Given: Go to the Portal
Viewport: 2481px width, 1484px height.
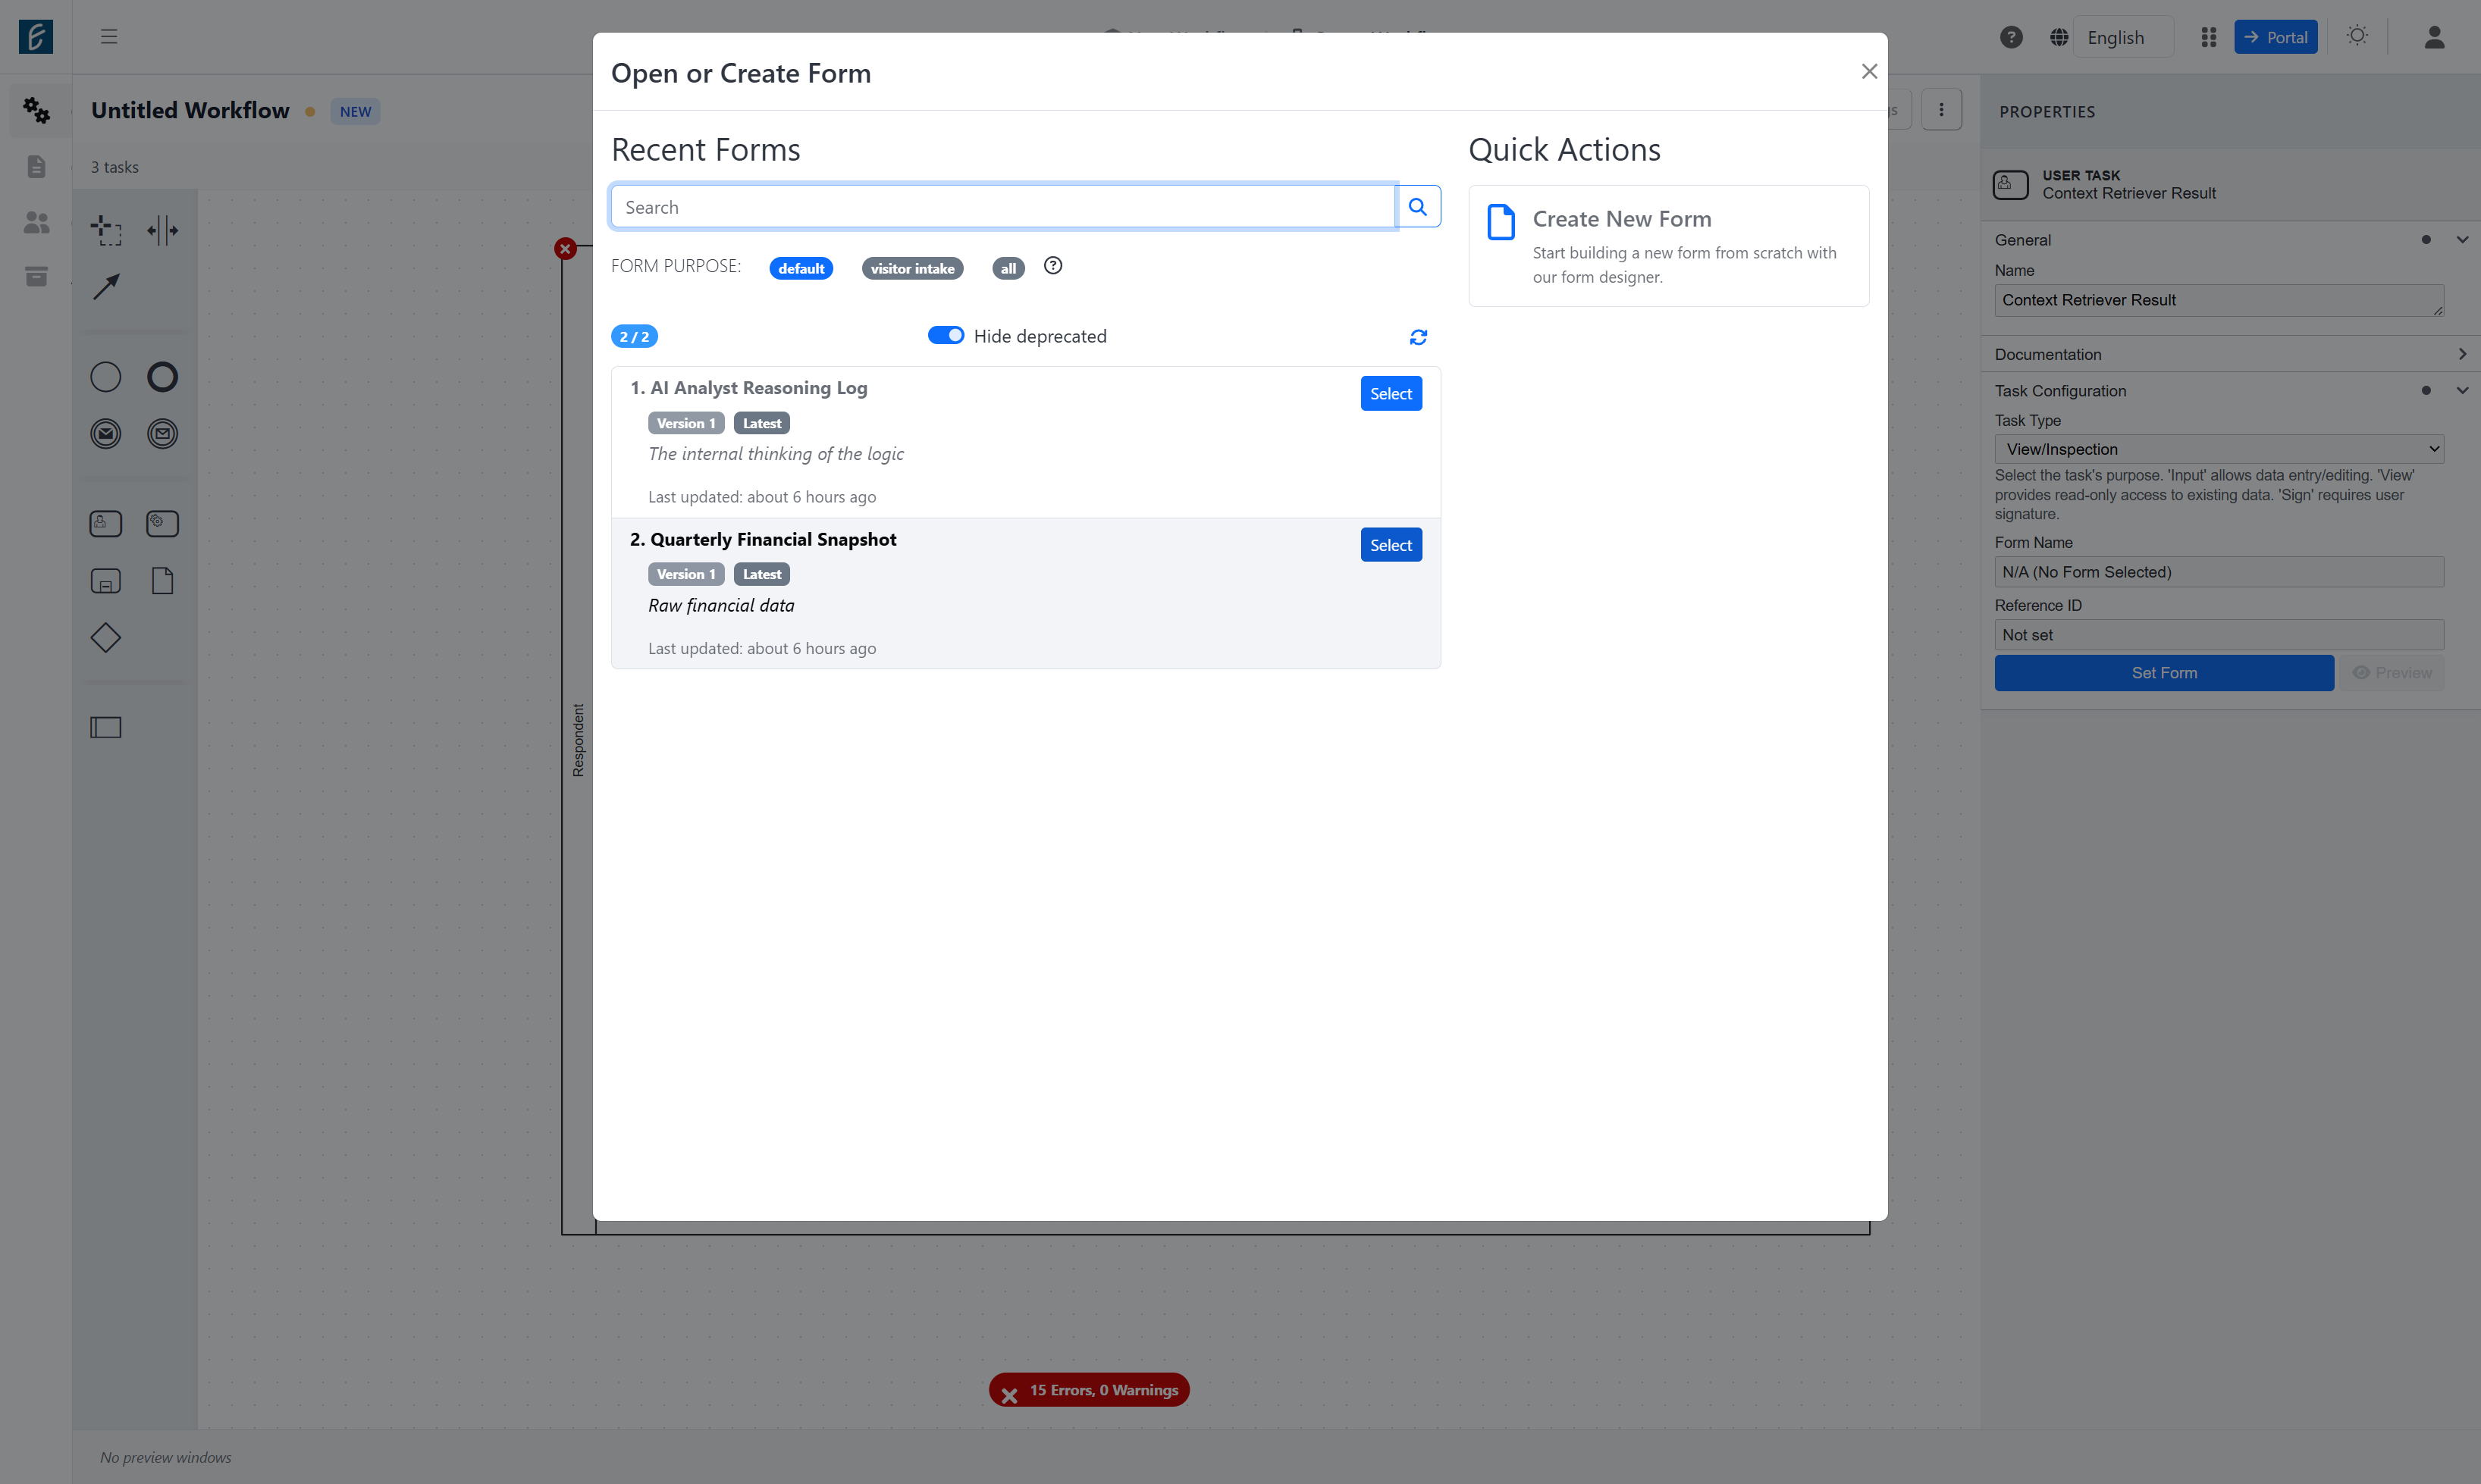Looking at the screenshot, I should [x=2276, y=37].
